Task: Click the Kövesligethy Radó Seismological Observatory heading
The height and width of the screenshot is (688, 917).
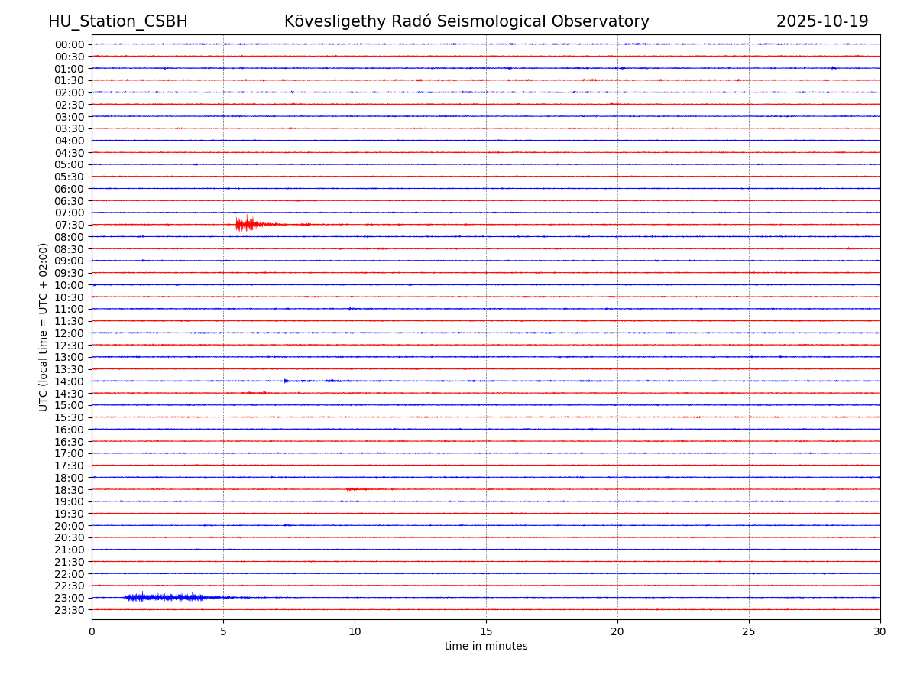Action: point(466,22)
